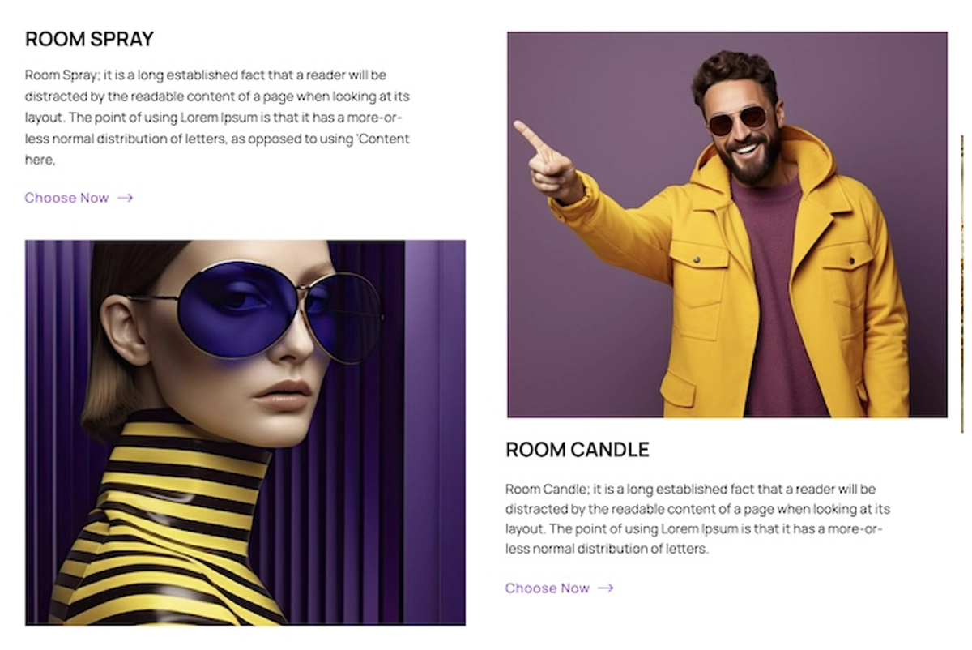Select the ROOM SPRAY heading
This screenshot has width=972, height=650.
(x=89, y=39)
